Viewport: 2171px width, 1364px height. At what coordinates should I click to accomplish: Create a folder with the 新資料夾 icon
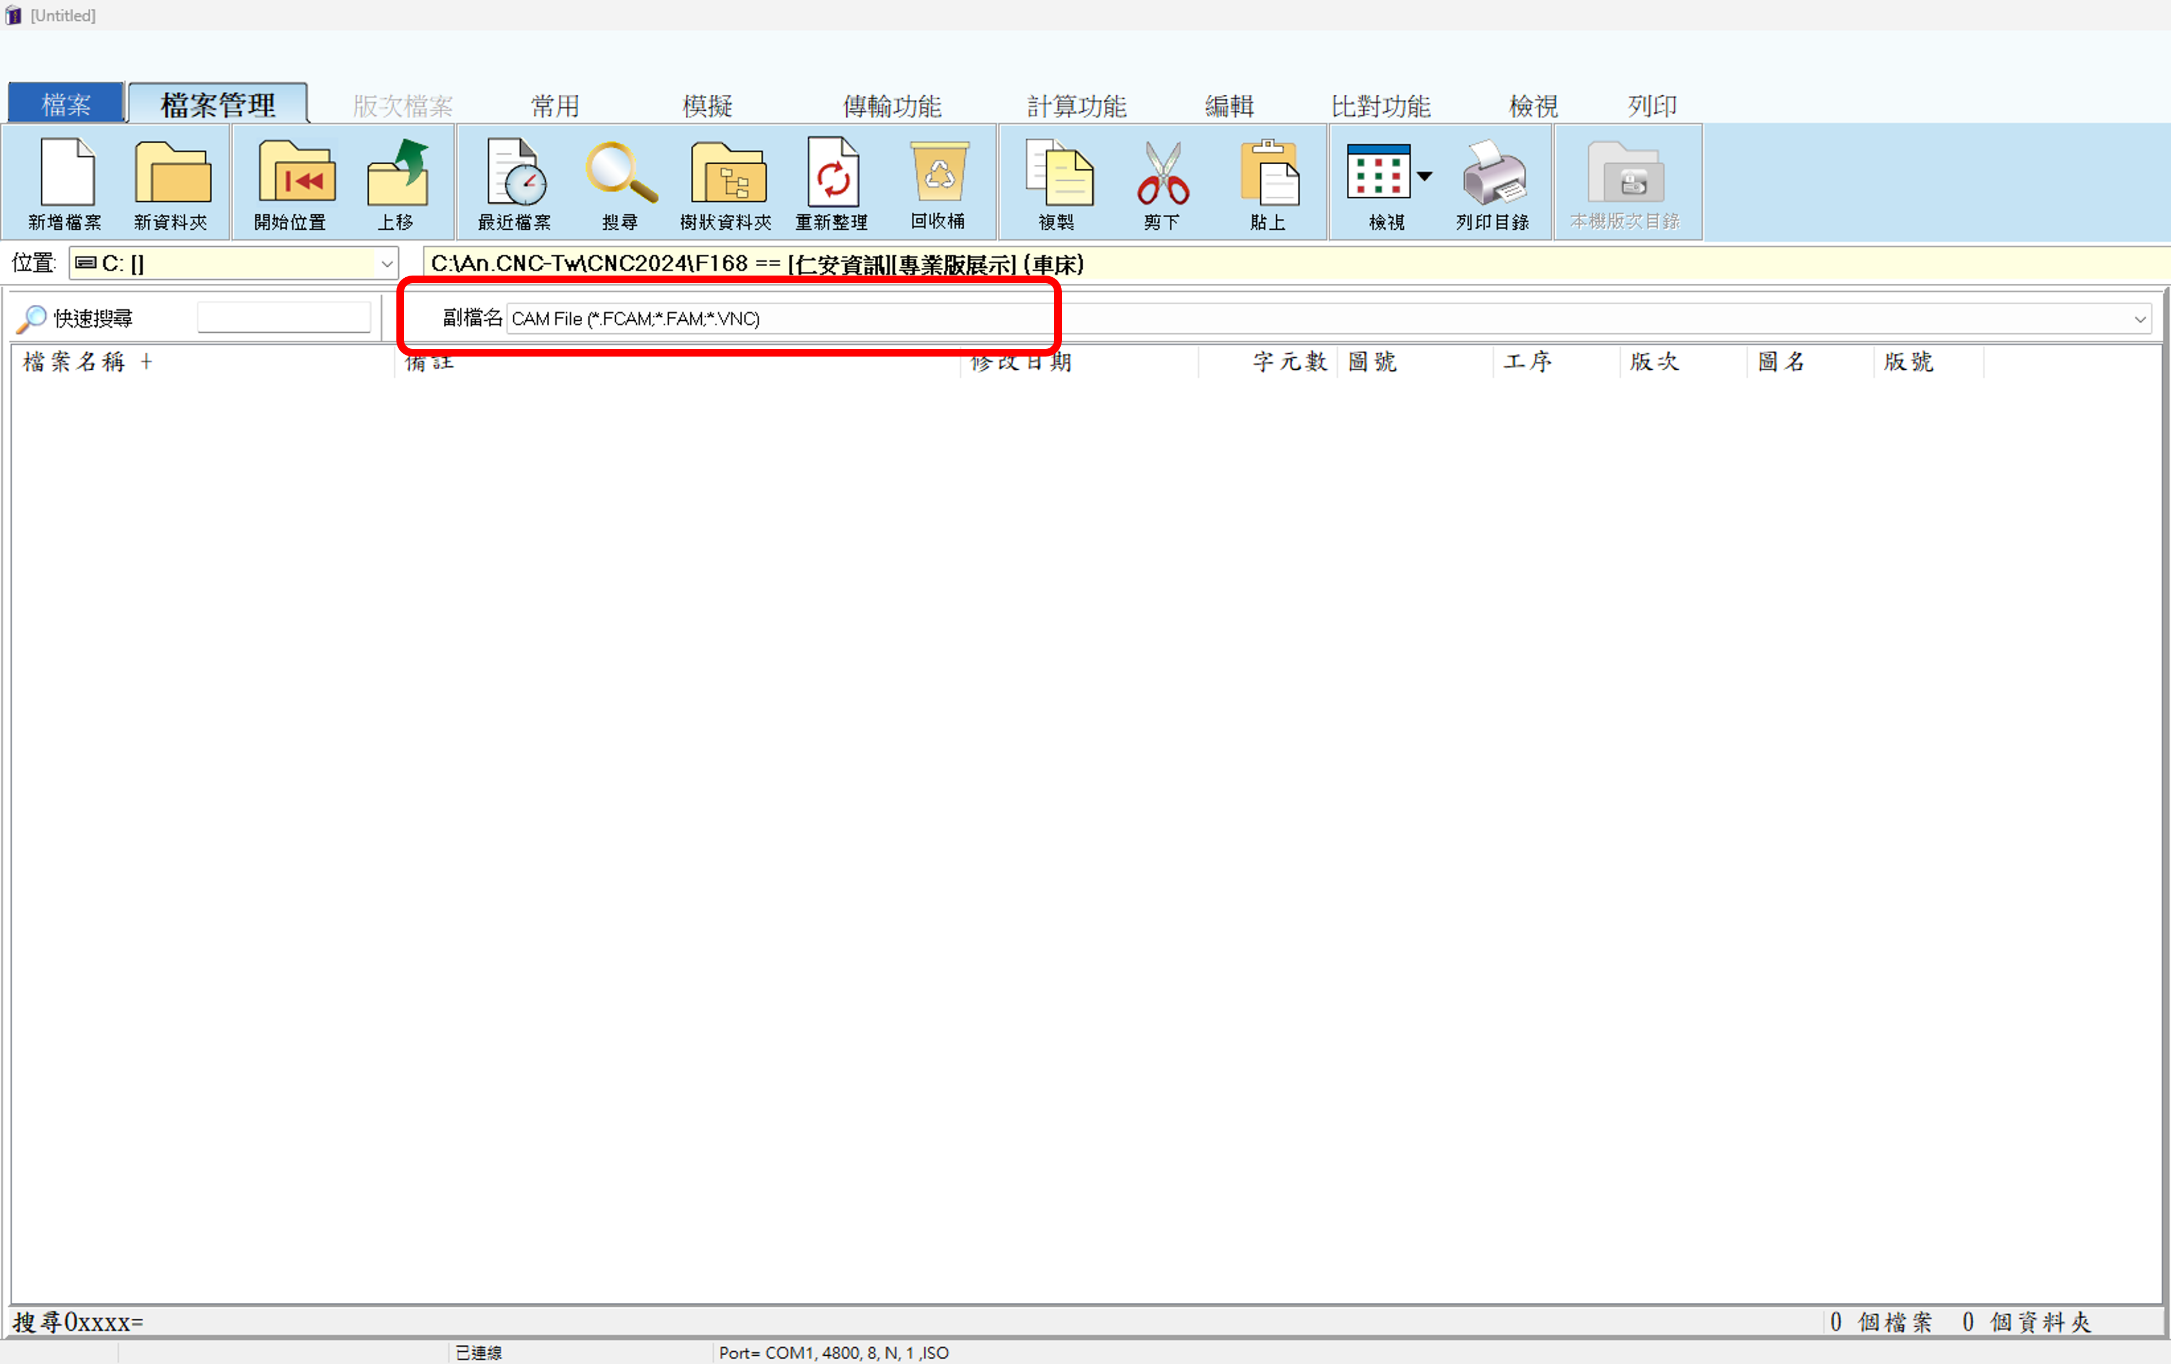171,173
